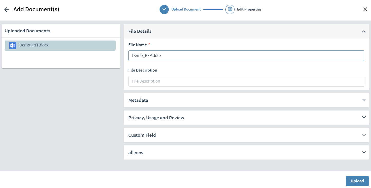Screen dimensions: 371x188
Task: Expand the Custom Field section chevron
Action: pos(364,135)
